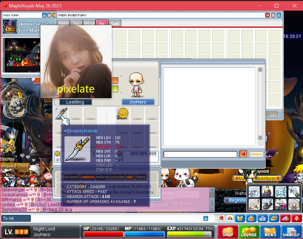
Task: Activate the Shift hotkey throwing star skill
Action: pyautogui.click(x=254, y=192)
